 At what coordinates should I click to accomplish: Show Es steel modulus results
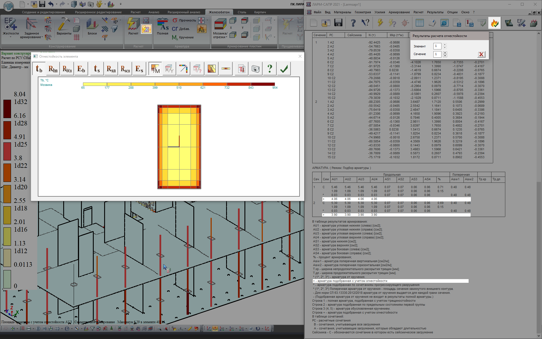(x=139, y=69)
